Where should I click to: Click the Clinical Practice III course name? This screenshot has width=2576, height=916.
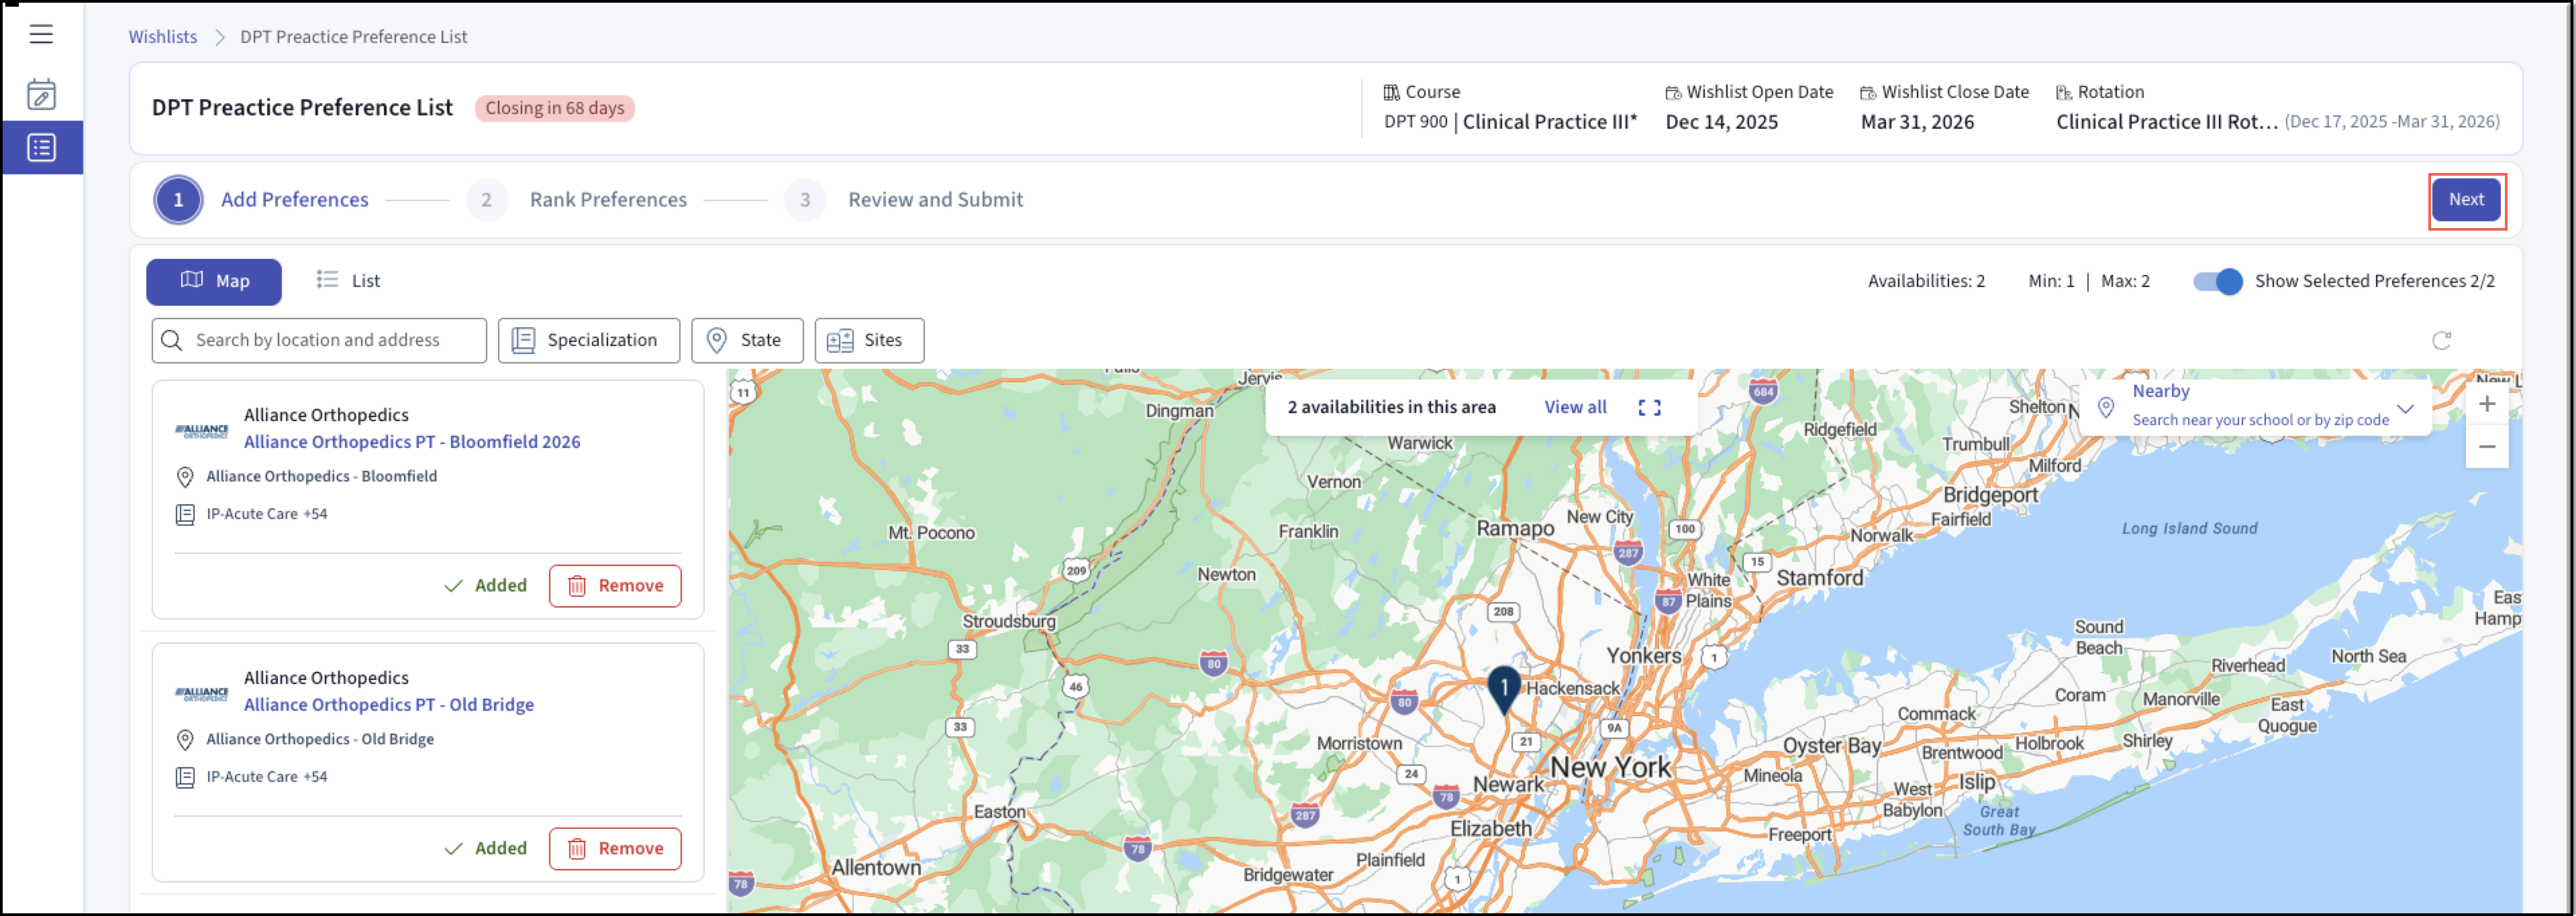click(x=1550, y=122)
